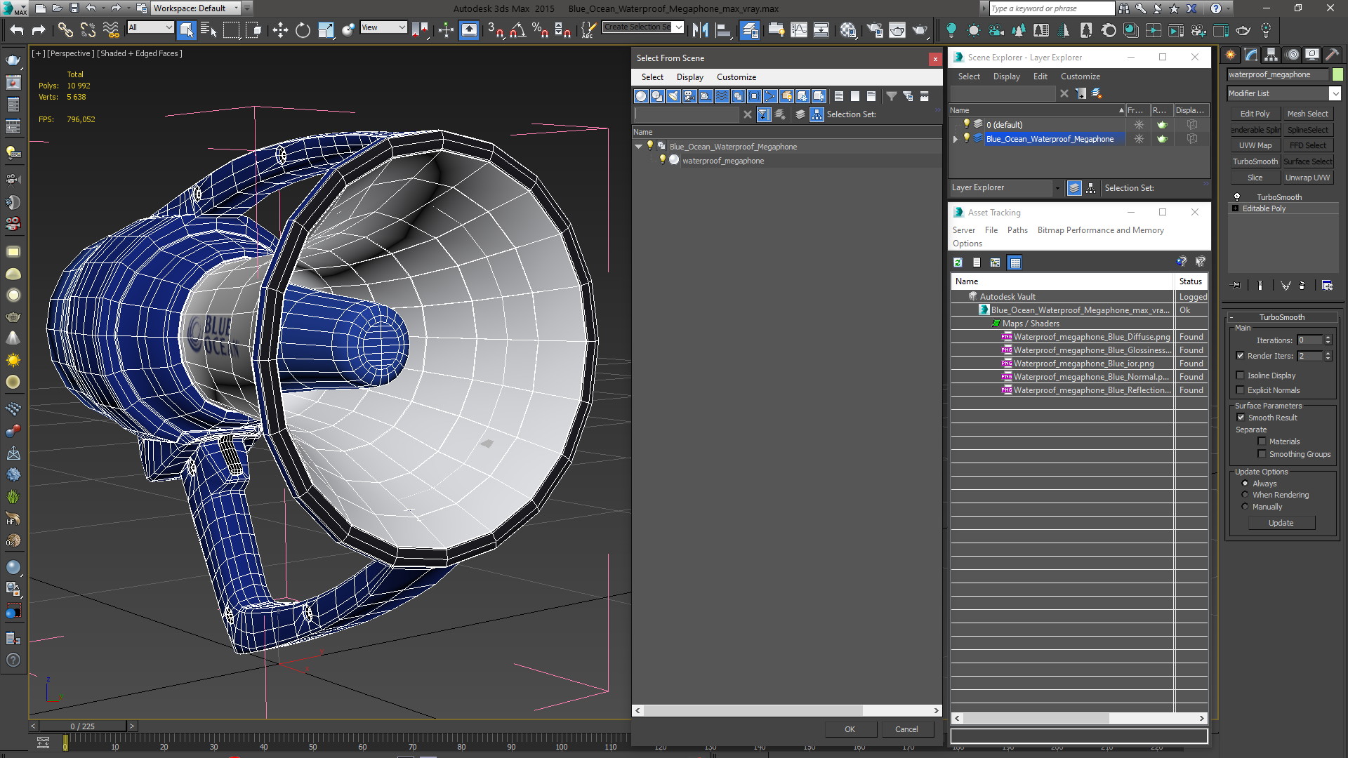
Task: Toggle Render Iters checkbox
Action: tap(1240, 356)
